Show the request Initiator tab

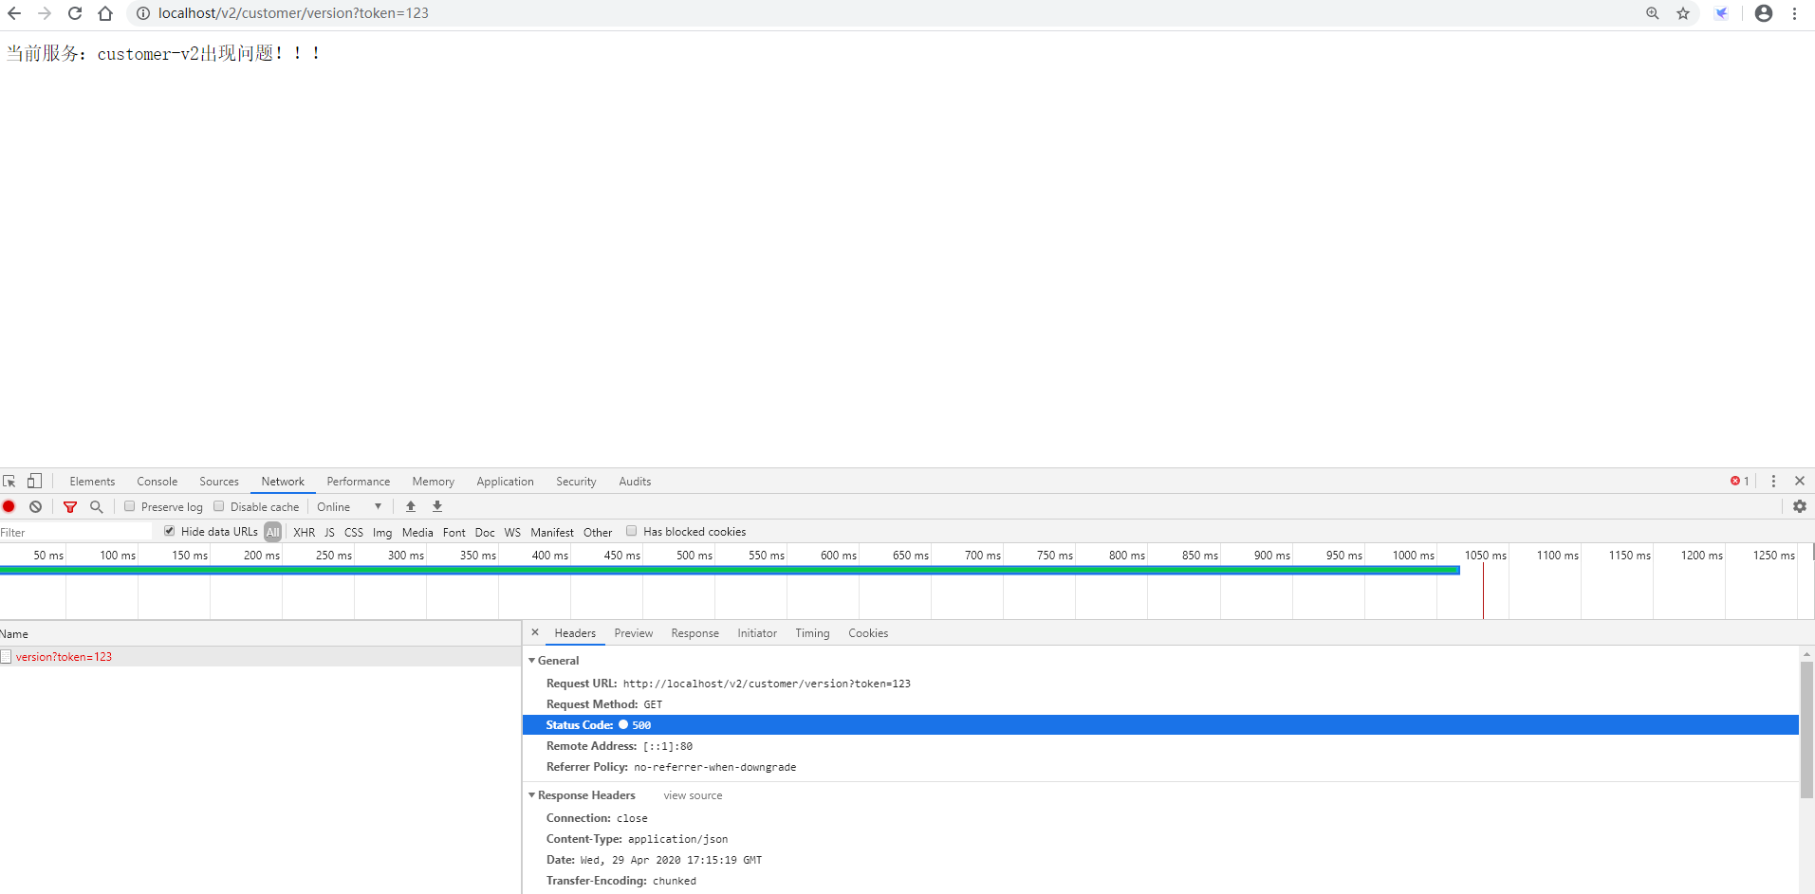(x=757, y=633)
